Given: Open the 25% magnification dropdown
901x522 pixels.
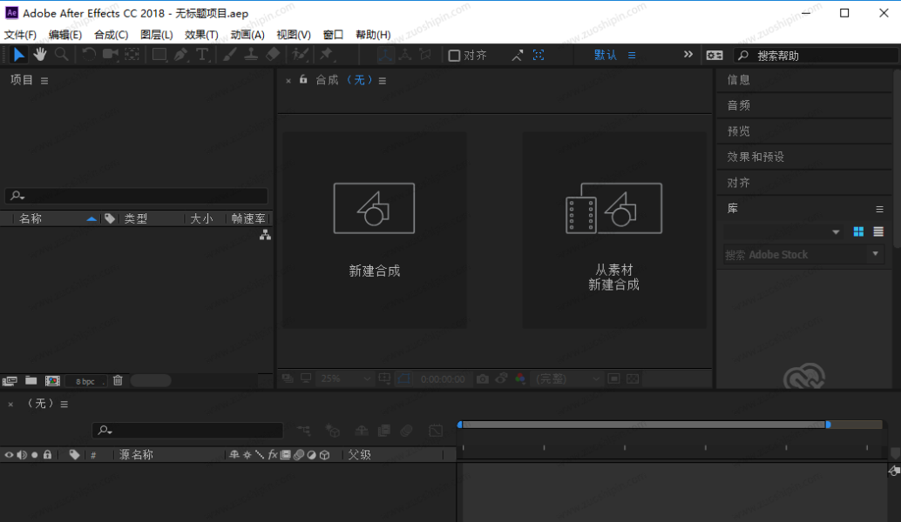Looking at the screenshot, I should tap(344, 378).
